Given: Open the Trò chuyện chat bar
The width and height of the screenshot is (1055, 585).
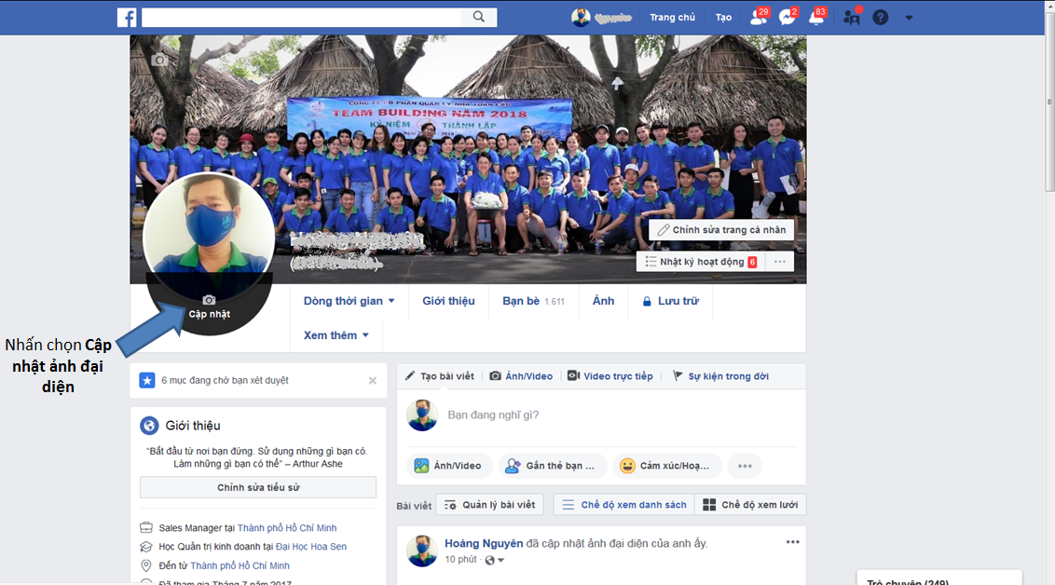Looking at the screenshot, I should [x=939, y=578].
